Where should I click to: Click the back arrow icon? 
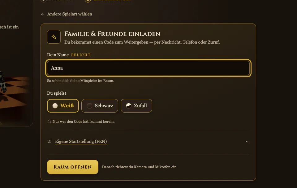(43, 14)
